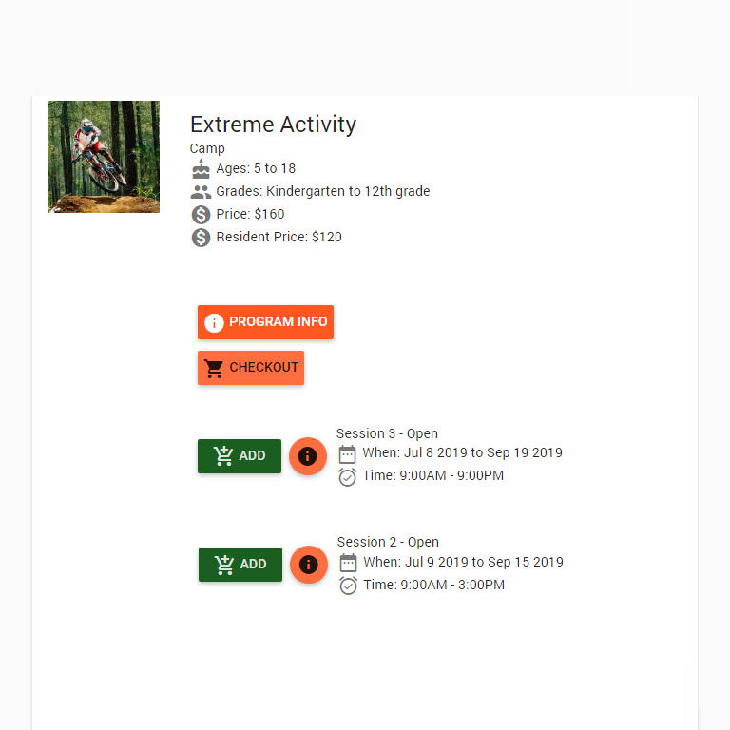The height and width of the screenshot is (730, 730).
Task: Go to CHECKOUT
Action: point(251,368)
